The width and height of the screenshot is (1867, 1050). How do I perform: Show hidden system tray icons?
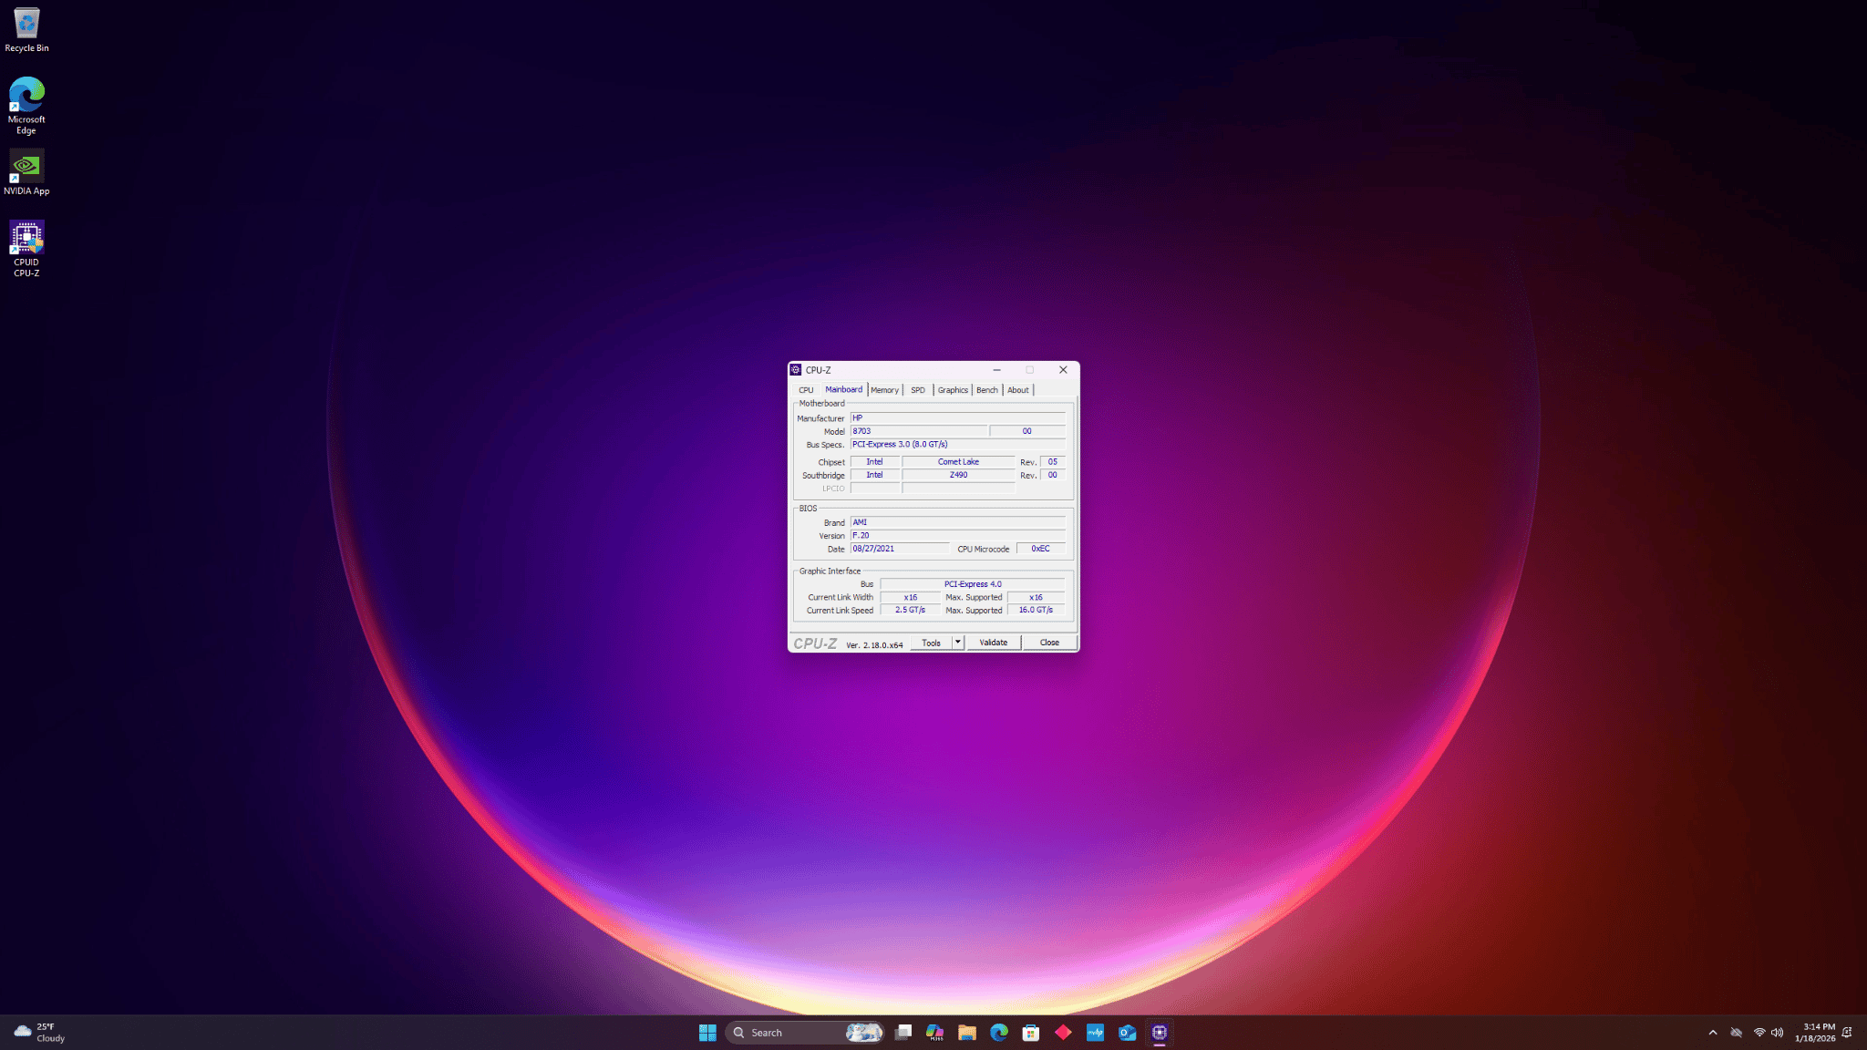[1713, 1033]
